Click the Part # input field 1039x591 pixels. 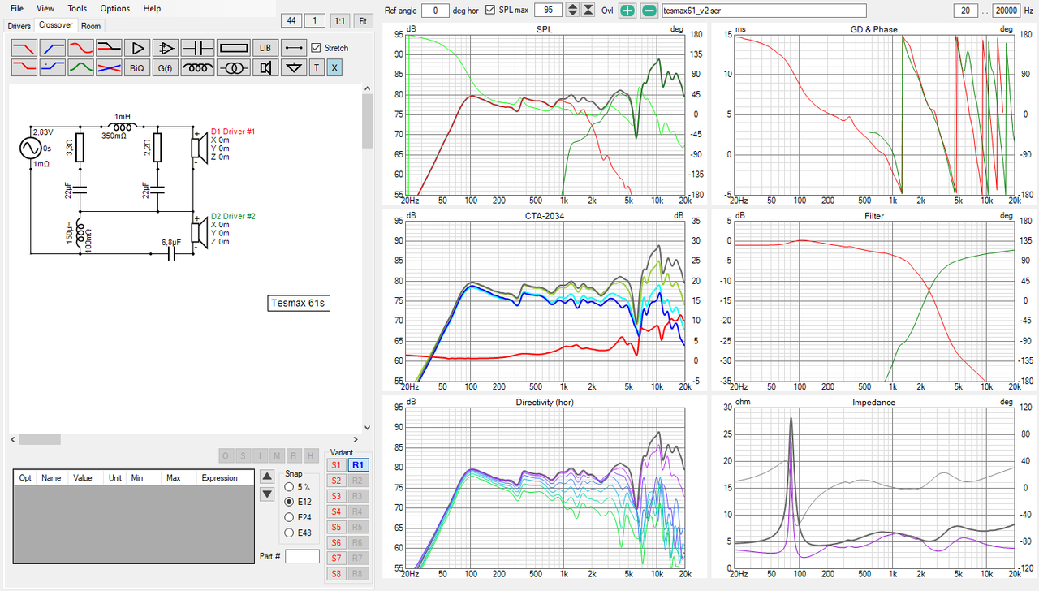303,556
